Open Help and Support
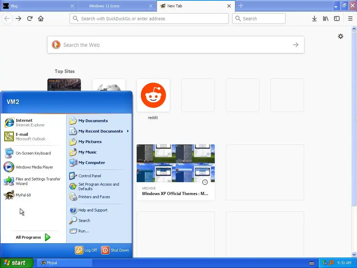 (88, 210)
